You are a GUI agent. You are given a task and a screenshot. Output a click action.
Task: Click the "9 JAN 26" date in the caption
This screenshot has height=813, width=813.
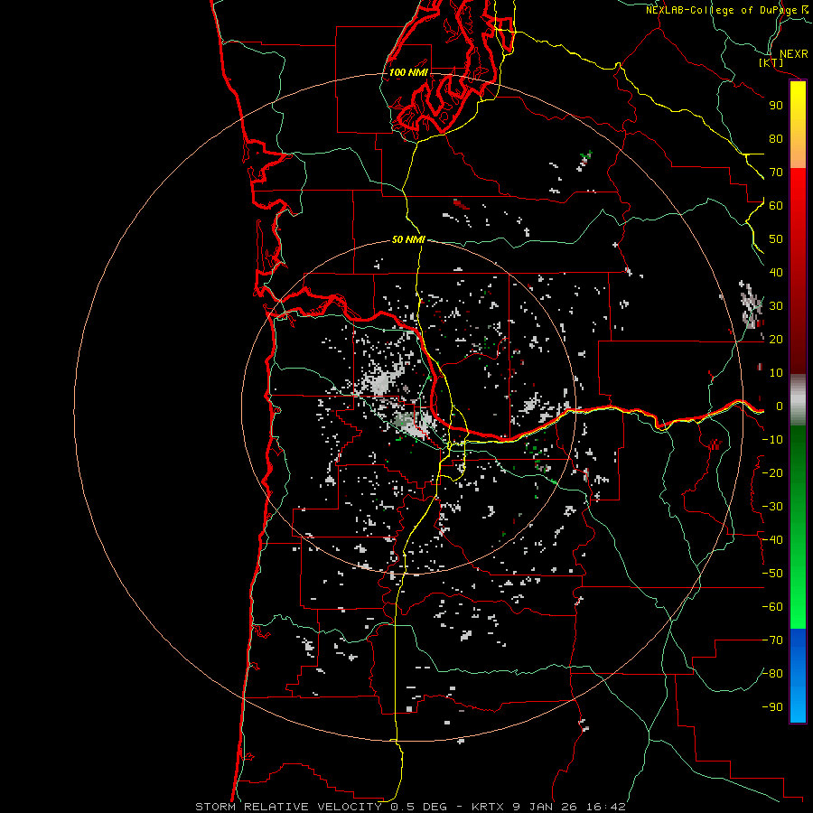tap(546, 807)
